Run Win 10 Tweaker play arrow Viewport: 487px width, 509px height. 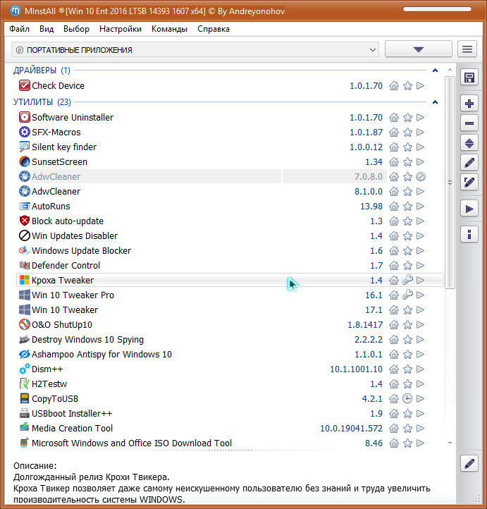(421, 310)
